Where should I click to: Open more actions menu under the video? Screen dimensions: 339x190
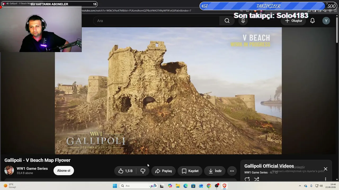232,171
